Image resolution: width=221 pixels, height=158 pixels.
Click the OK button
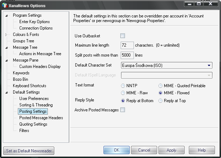[x=116, y=150]
